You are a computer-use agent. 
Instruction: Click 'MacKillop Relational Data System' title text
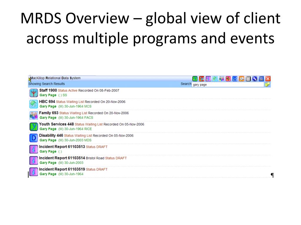[x=55, y=78]
